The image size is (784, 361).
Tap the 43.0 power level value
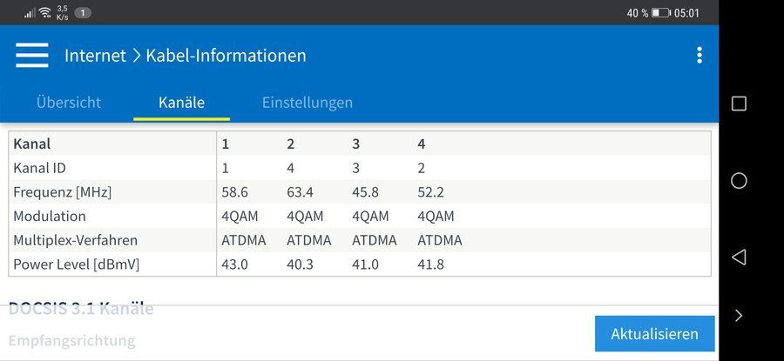235,264
